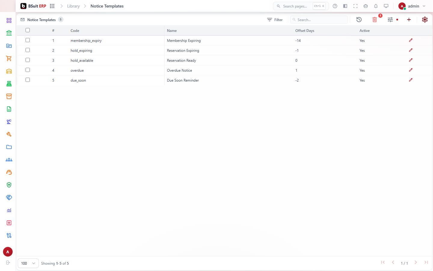Add a new notice template
433x271 pixels.
coord(409,20)
